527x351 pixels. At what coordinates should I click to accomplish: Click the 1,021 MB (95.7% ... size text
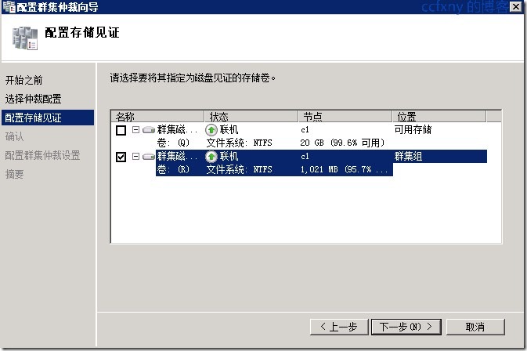(x=345, y=169)
